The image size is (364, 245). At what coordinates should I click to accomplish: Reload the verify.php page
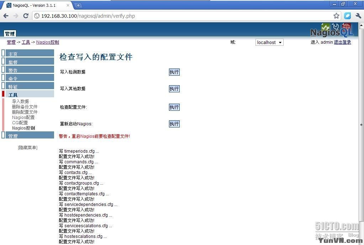click(26, 16)
